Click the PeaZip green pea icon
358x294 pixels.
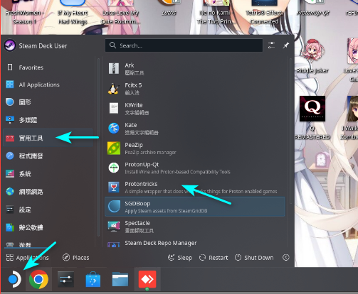(114, 148)
